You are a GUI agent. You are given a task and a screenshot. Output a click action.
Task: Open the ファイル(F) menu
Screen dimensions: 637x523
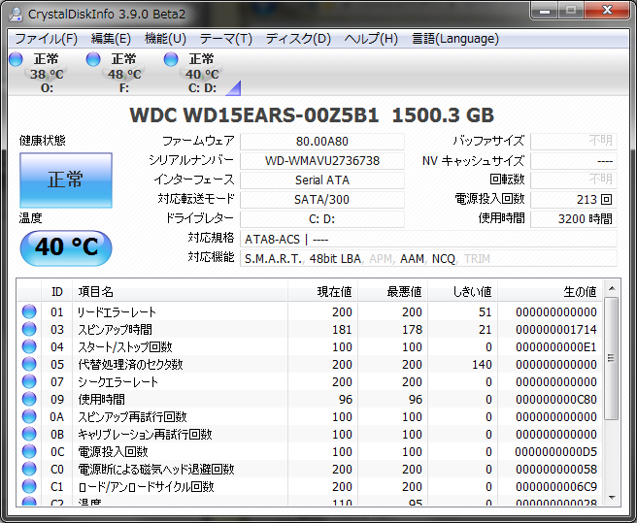pos(46,39)
